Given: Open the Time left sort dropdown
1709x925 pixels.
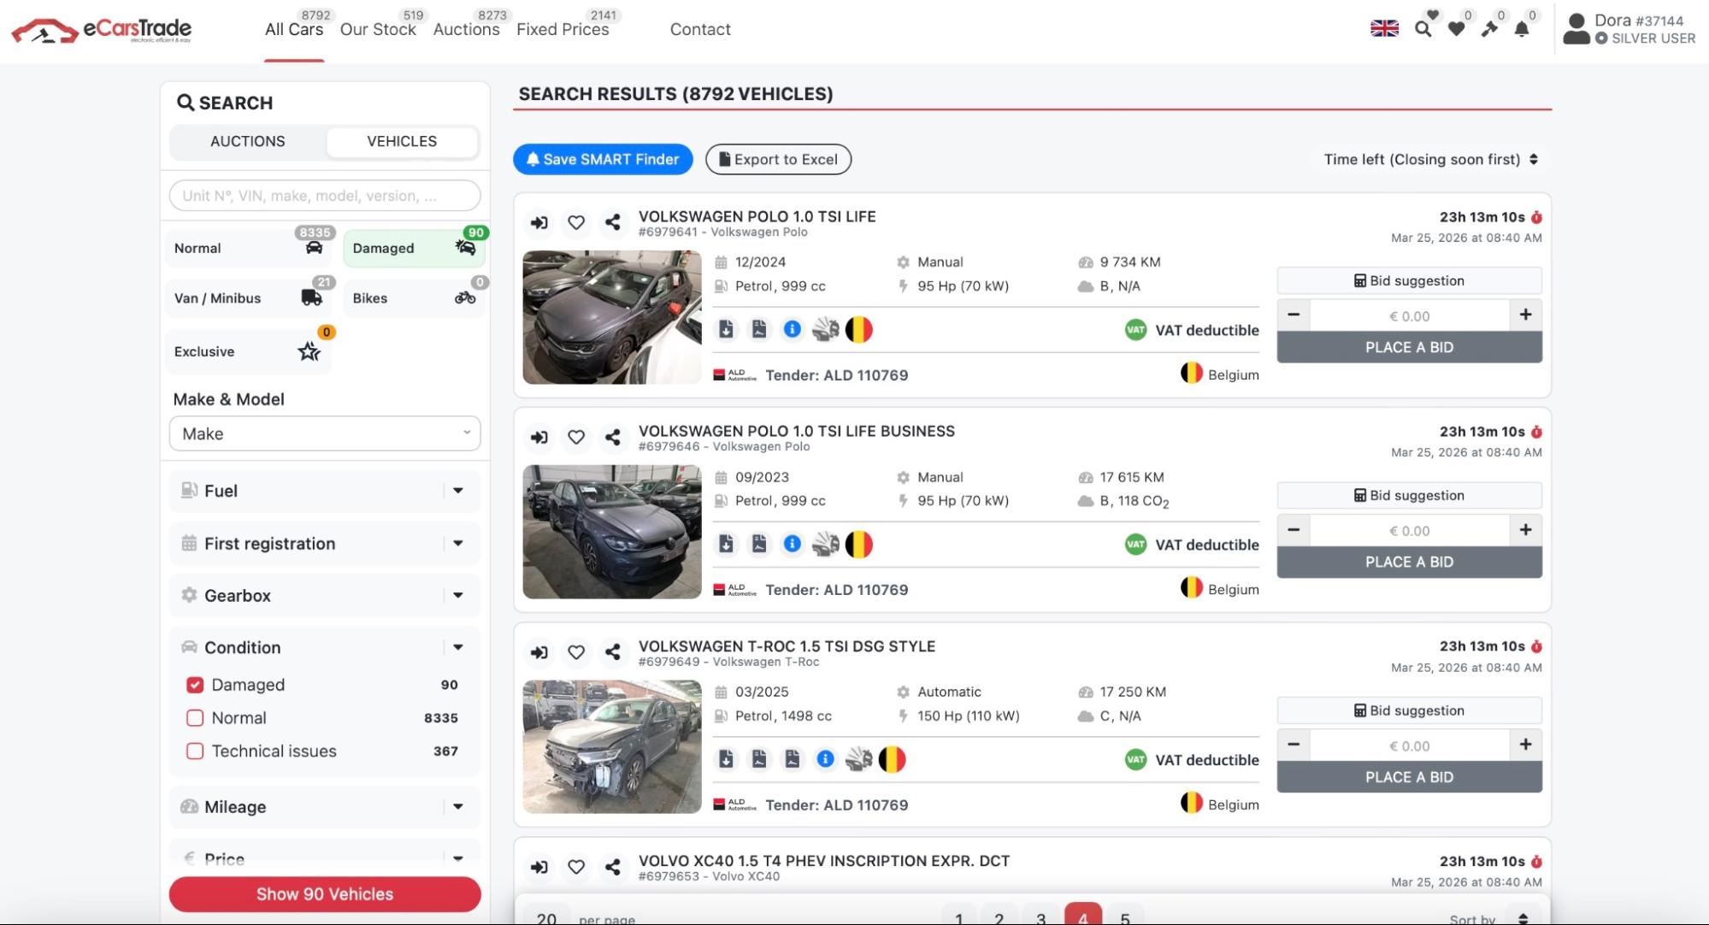Looking at the screenshot, I should pyautogui.click(x=1430, y=159).
